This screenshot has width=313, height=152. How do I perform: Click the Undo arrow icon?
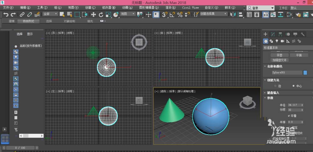coord(6,14)
